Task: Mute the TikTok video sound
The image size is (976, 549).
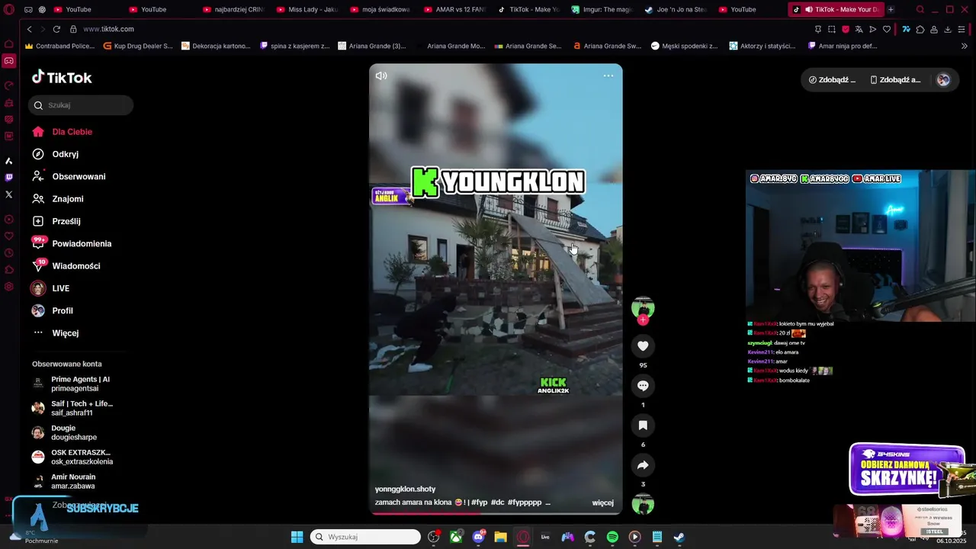Action: (x=381, y=75)
